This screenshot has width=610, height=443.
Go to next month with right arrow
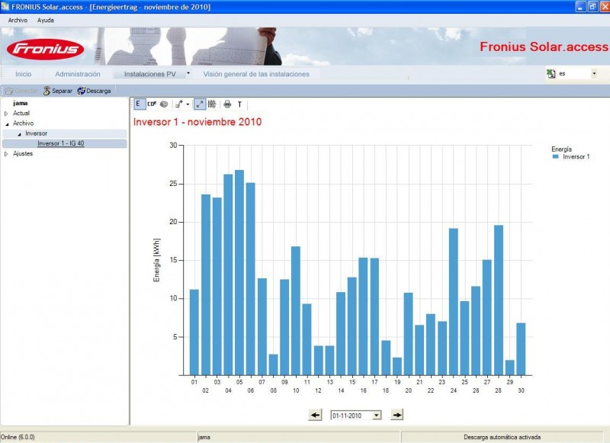[396, 415]
